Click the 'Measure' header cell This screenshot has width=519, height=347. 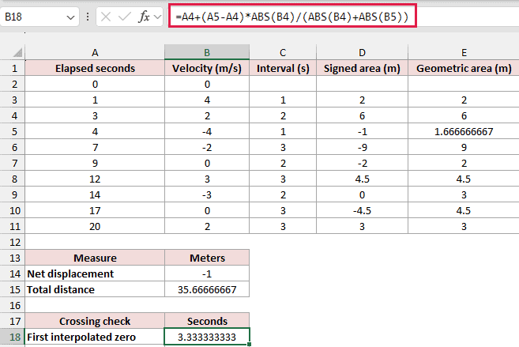click(x=95, y=258)
